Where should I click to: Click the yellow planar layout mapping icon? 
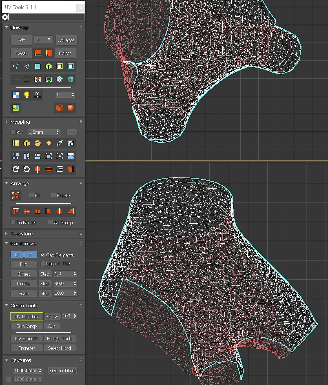coord(15,143)
